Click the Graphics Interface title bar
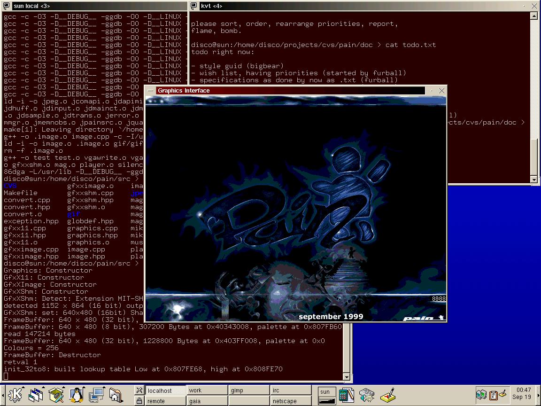 click(x=291, y=90)
